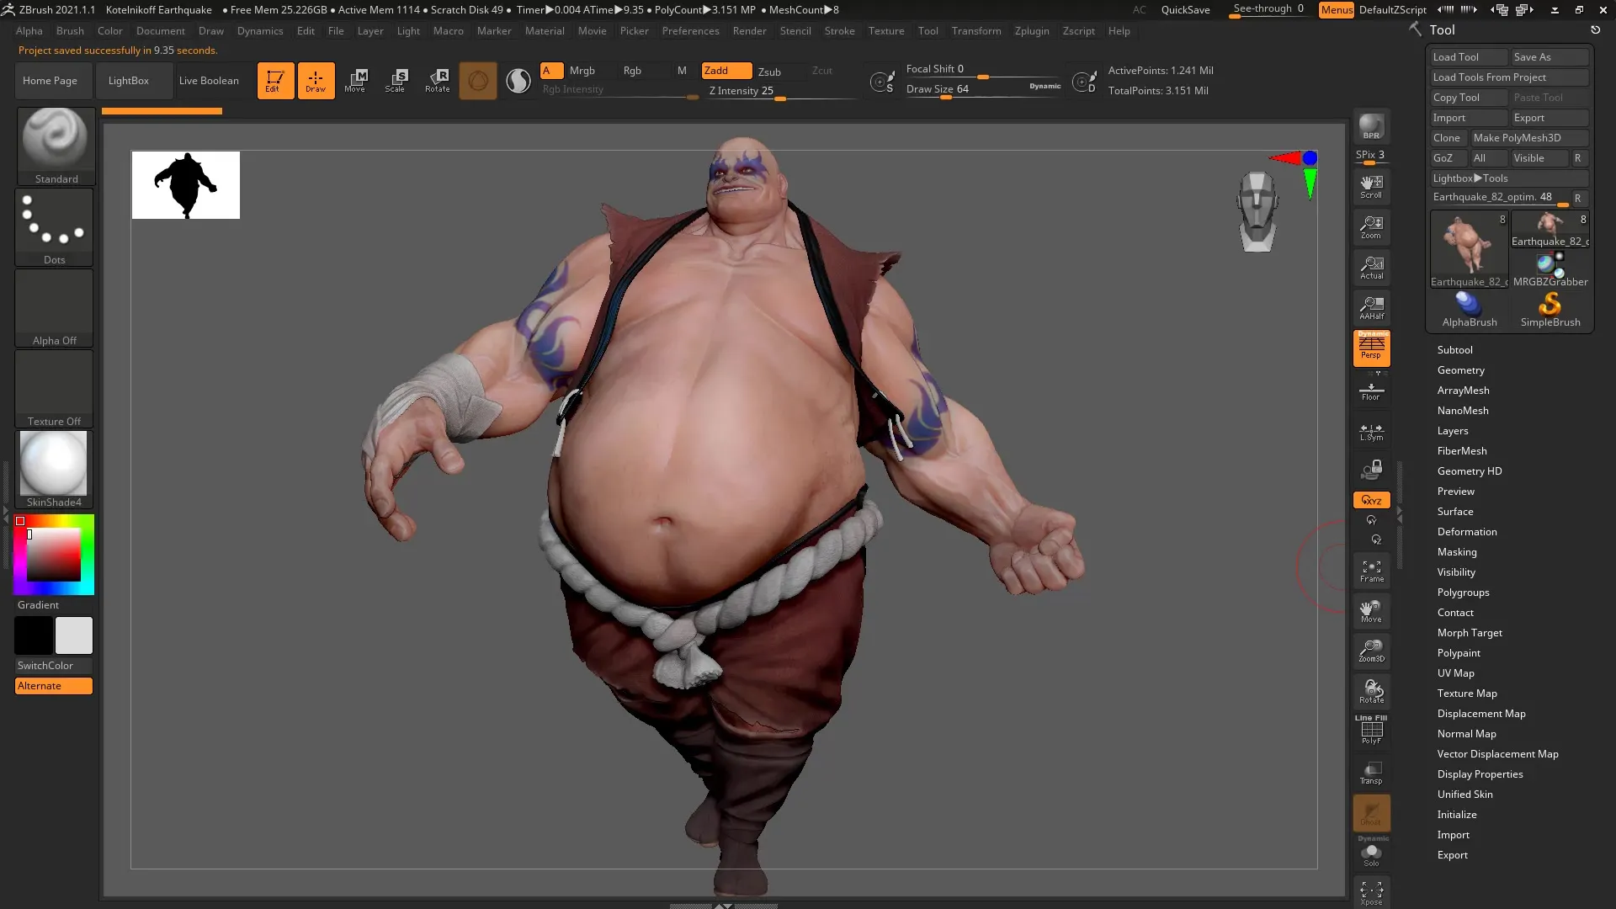The image size is (1616, 909).
Task: Expand the Display Properties section
Action: pos(1480,774)
